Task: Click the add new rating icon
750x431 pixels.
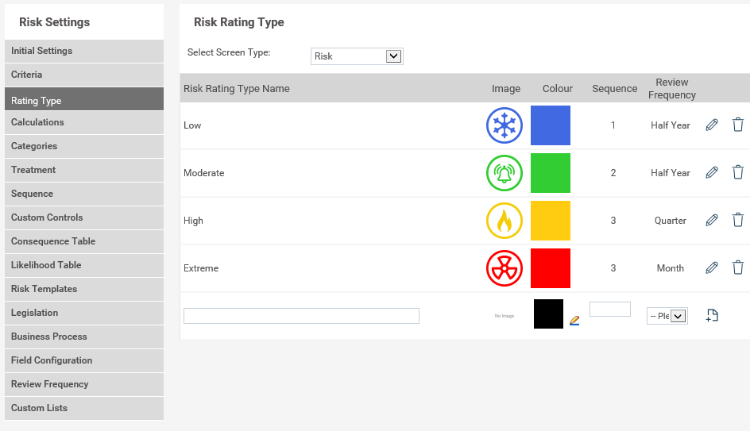Action: [712, 316]
